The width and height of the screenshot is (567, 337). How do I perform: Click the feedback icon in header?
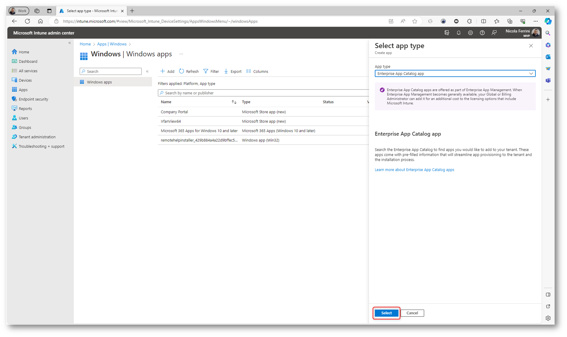point(494,33)
